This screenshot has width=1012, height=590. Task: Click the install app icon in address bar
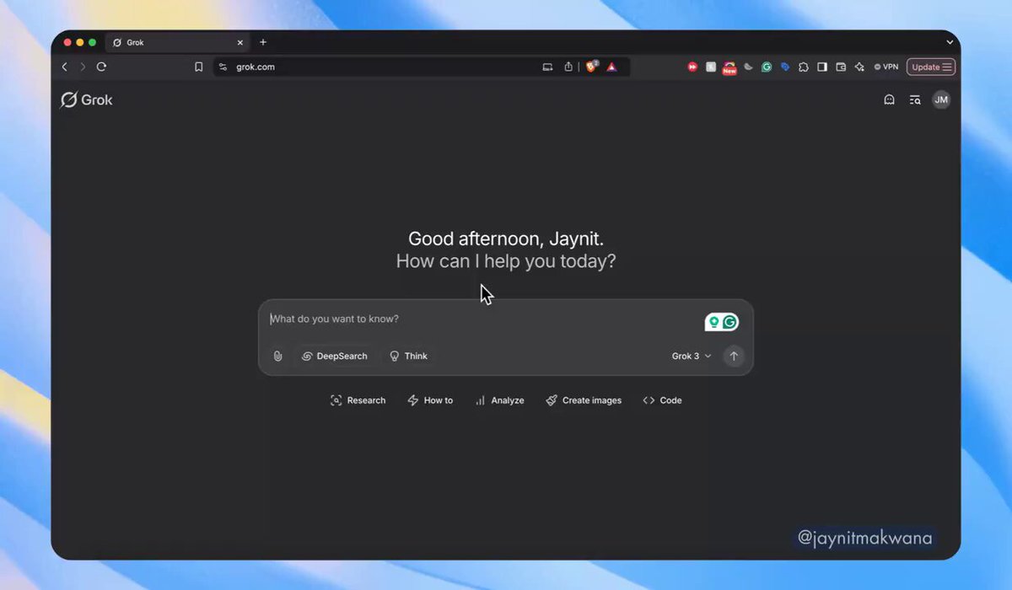(547, 67)
